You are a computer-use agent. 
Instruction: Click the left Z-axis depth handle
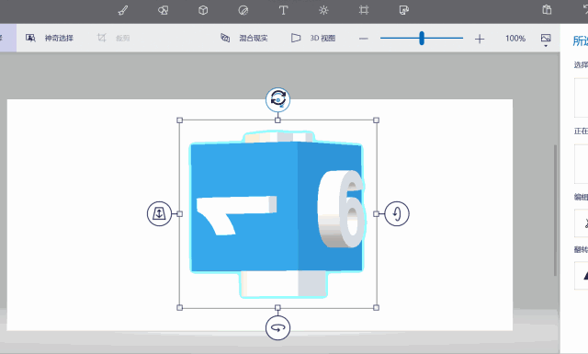(x=159, y=213)
